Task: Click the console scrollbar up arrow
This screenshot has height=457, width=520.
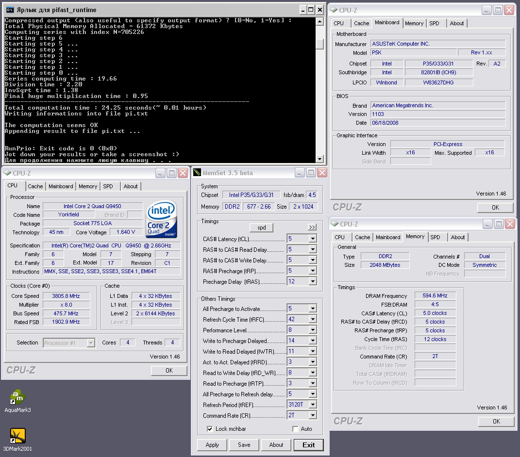Action: point(319,21)
